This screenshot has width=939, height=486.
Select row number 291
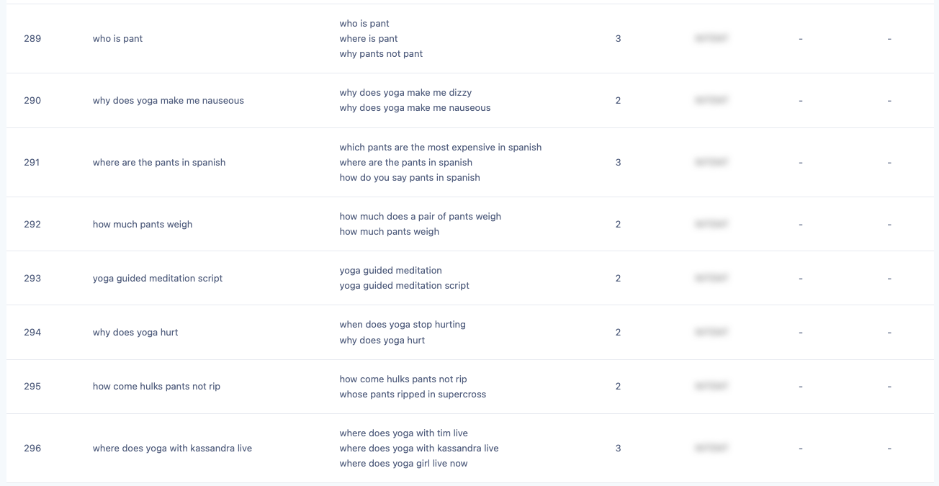click(x=32, y=163)
